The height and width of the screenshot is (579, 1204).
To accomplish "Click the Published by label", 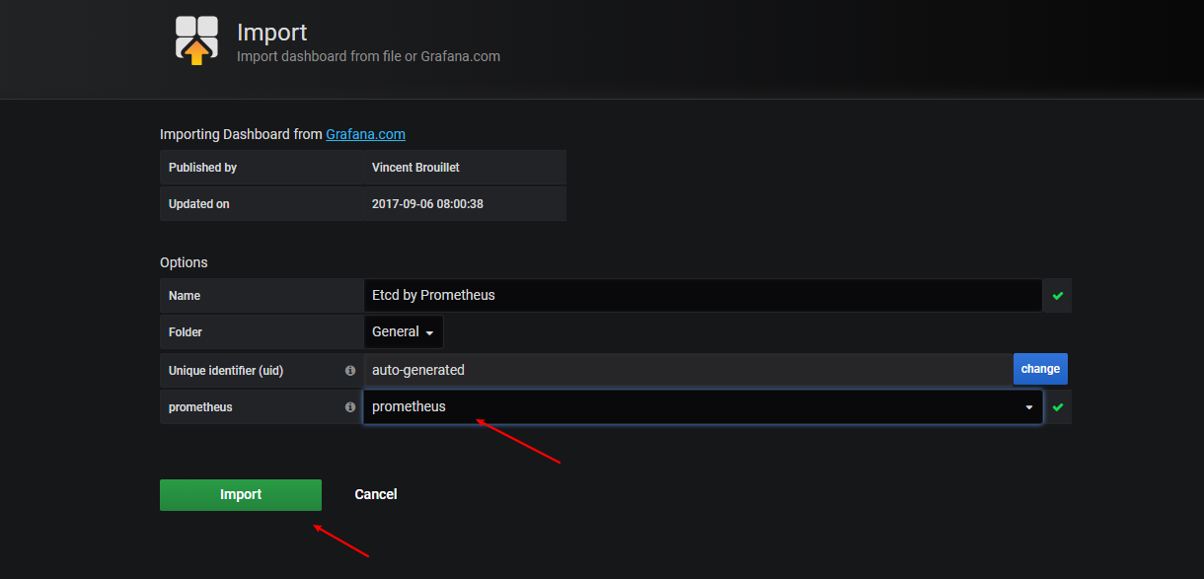I will pos(202,168).
